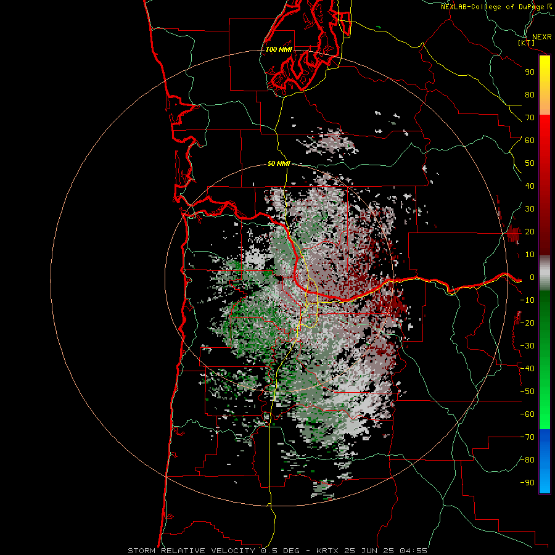Click the "NEXLAB-College of DuPage" credit text
This screenshot has height=555, width=555.
pyautogui.click(x=493, y=7)
